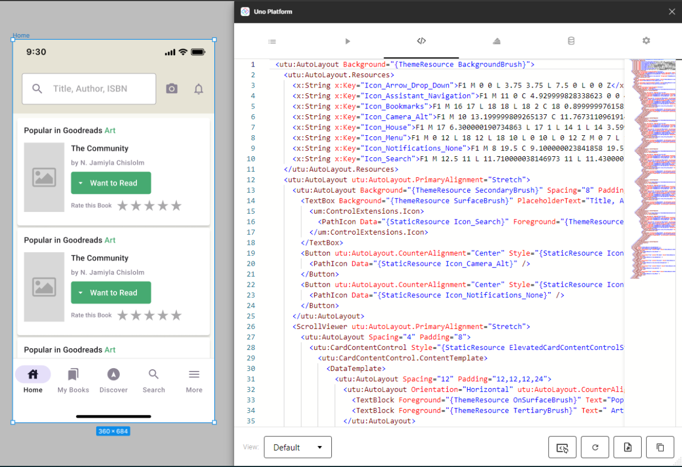Open the Default view dropdown
Screen dimensions: 682x467
[297, 447]
